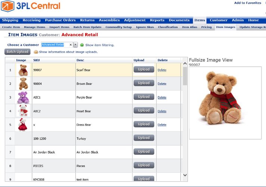Screen dimensions: 266x187
Task: Delete the Heart Bear image
Action: [162, 111]
